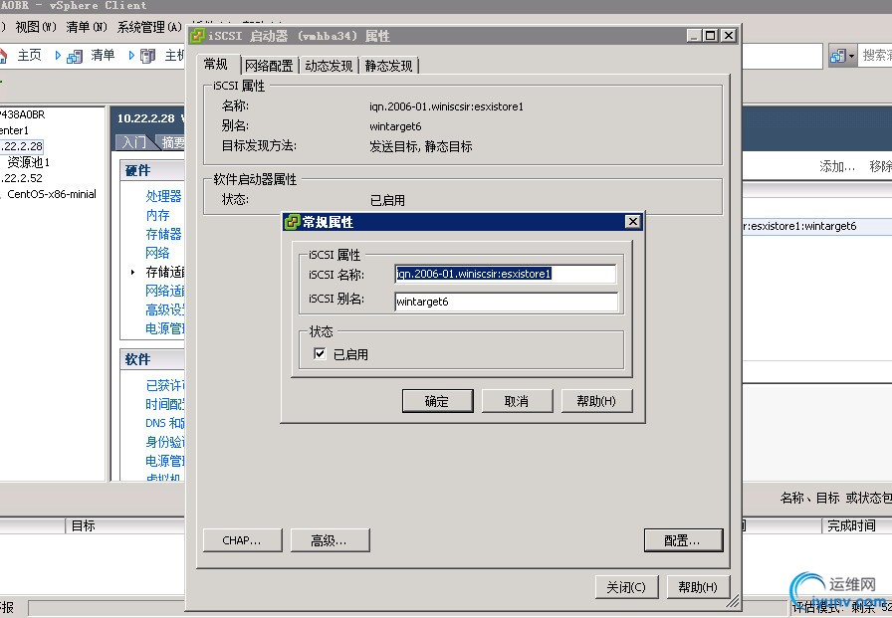Image resolution: width=892 pixels, height=618 pixels.
Task: Switch to the 动态发现 tab
Action: (329, 66)
